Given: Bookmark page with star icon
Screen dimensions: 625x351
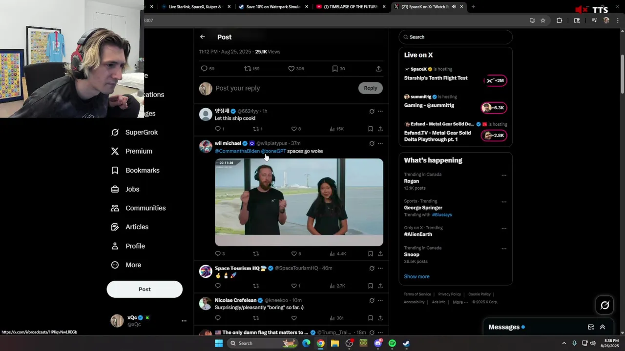Looking at the screenshot, I should point(543,20).
